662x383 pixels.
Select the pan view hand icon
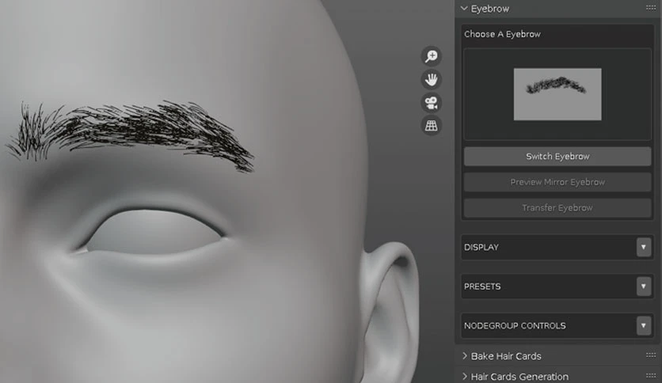431,79
